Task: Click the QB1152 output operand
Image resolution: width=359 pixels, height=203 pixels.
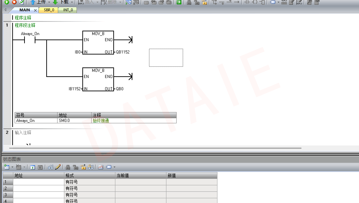Action: click(123, 52)
